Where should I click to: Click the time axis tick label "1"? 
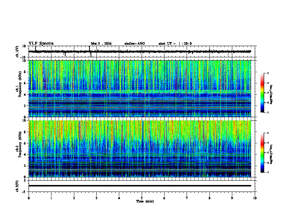(51, 198)
